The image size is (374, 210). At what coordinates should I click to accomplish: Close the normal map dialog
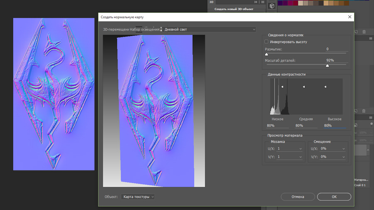tap(349, 17)
